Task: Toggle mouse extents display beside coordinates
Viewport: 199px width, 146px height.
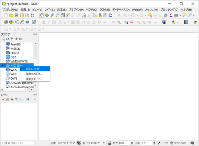Action: click(79, 143)
